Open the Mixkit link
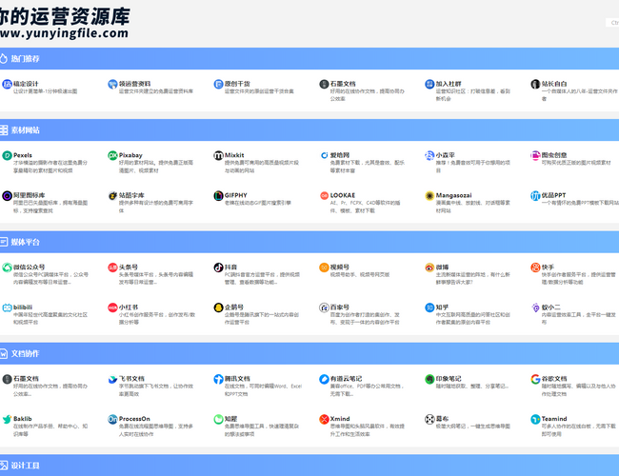 (234, 155)
